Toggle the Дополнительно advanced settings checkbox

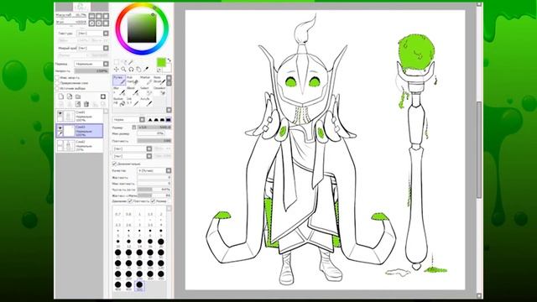(114, 164)
